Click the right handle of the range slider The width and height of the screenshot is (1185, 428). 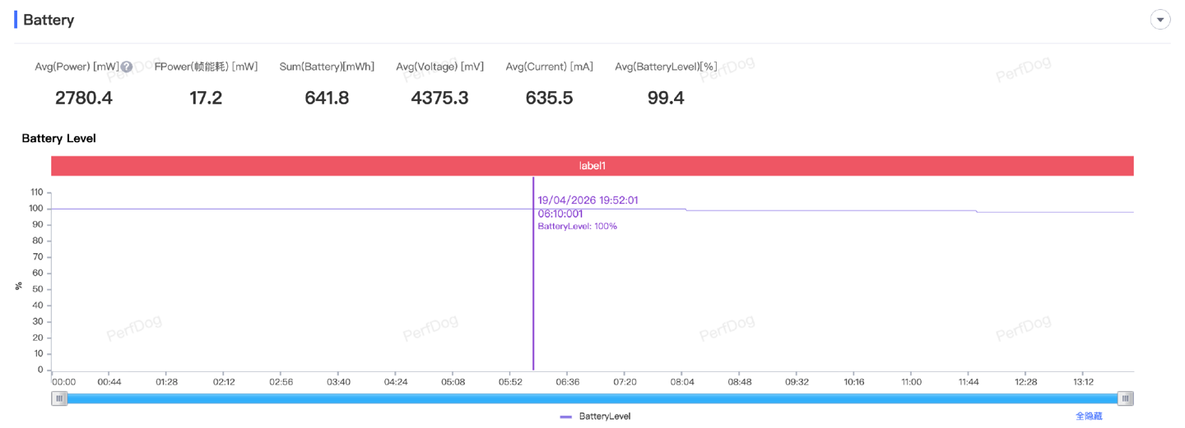pos(1125,398)
